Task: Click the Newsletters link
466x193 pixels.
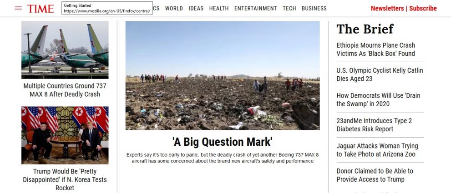Action: 387,8
